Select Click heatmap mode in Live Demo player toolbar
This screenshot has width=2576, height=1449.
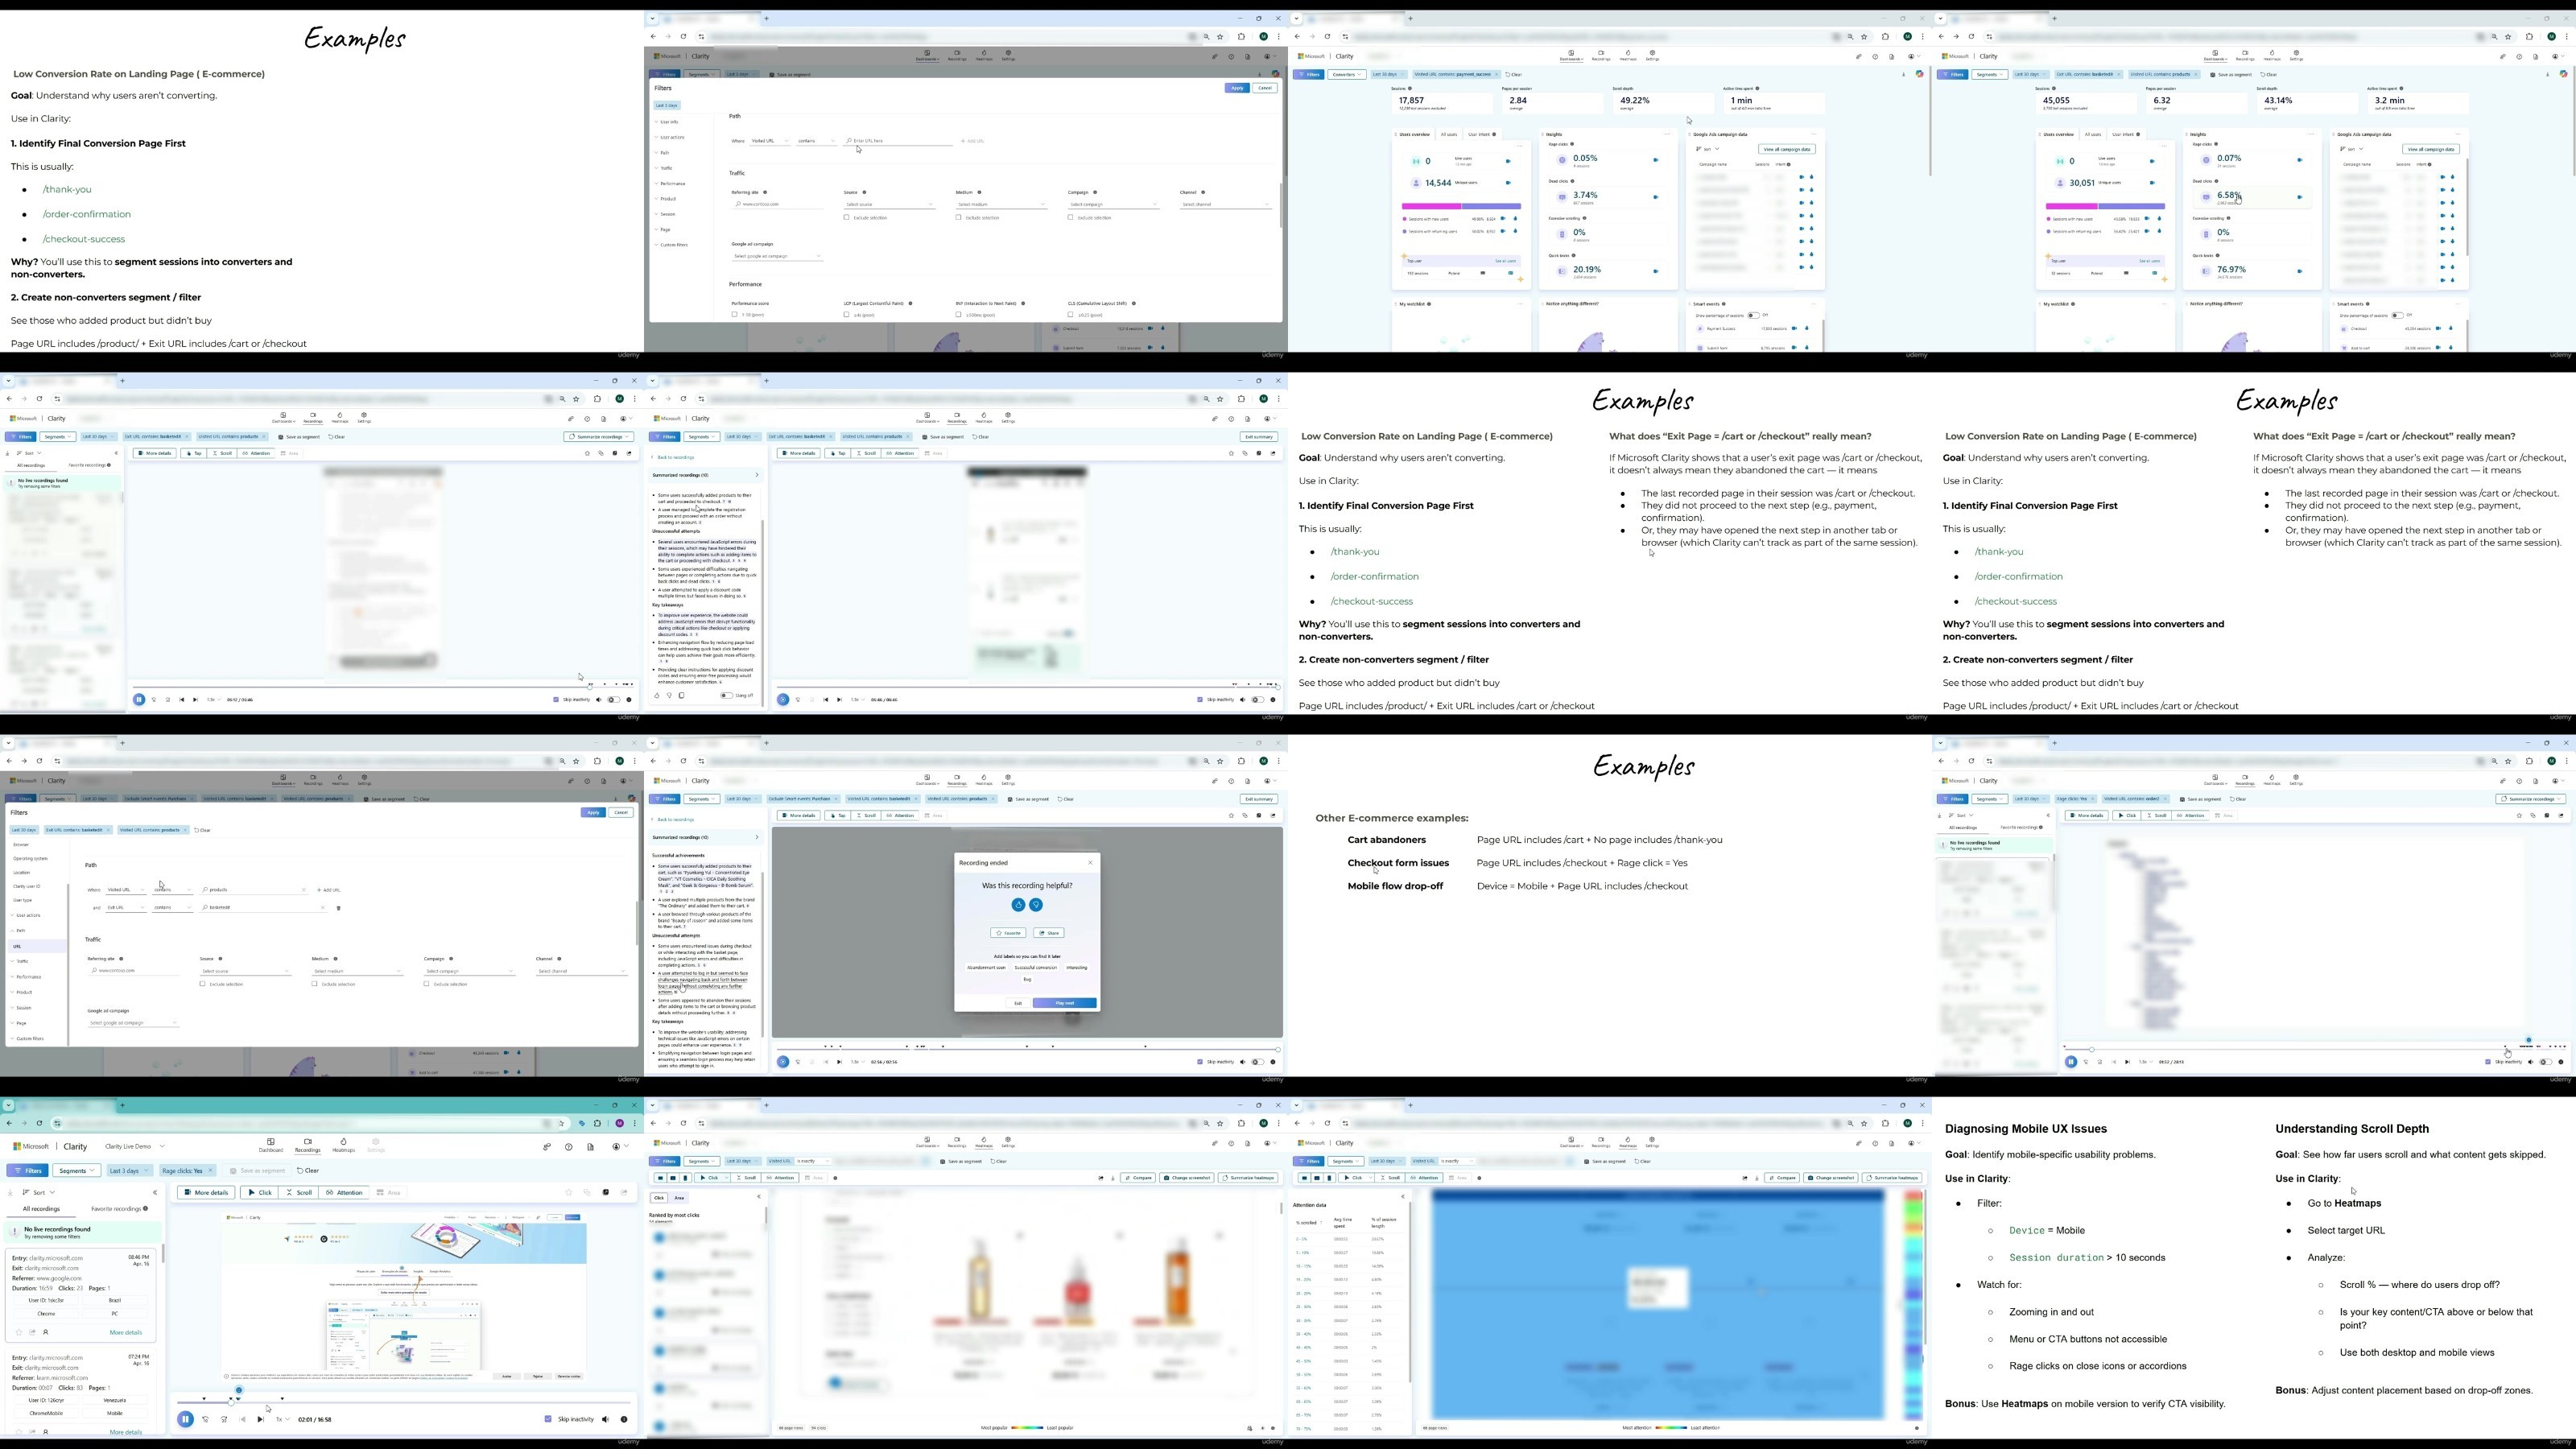pyautogui.click(x=260, y=1193)
